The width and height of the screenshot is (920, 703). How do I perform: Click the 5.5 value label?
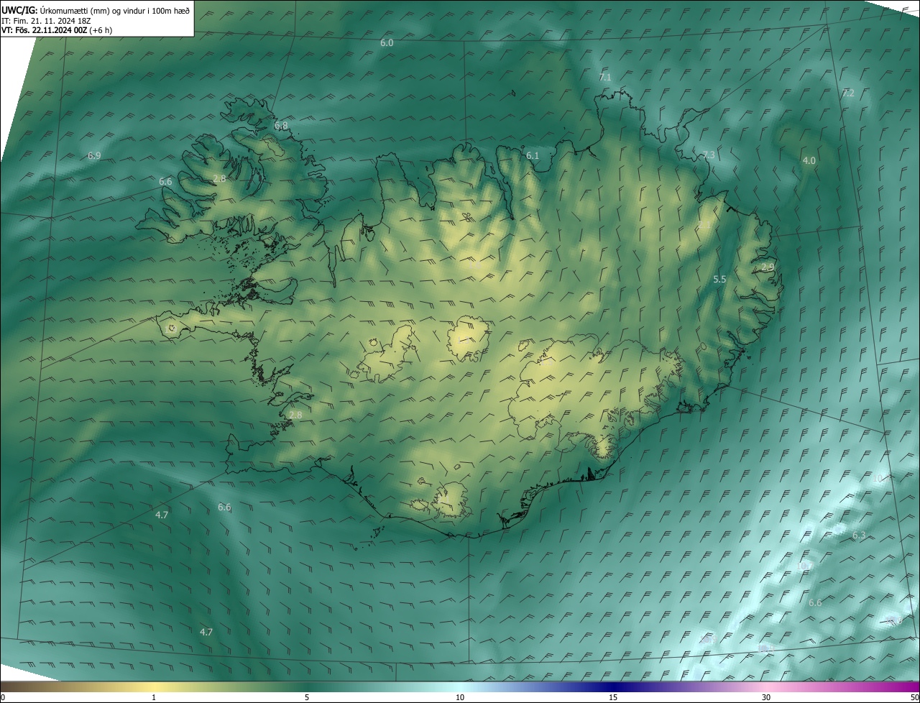click(x=719, y=279)
